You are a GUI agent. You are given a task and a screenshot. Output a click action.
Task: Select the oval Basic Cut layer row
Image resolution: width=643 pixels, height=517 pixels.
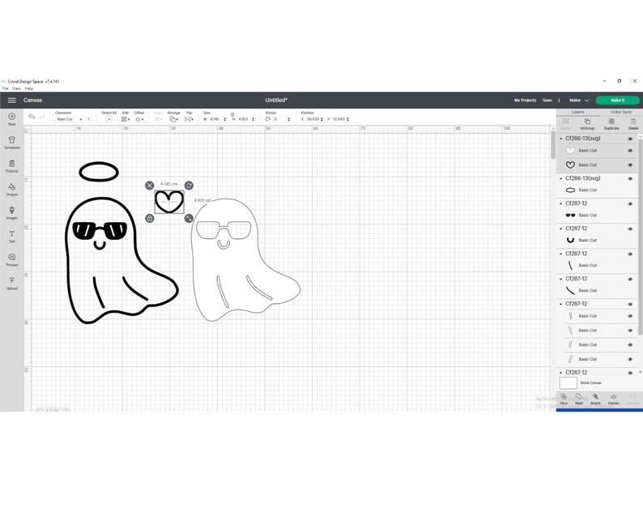click(x=597, y=190)
